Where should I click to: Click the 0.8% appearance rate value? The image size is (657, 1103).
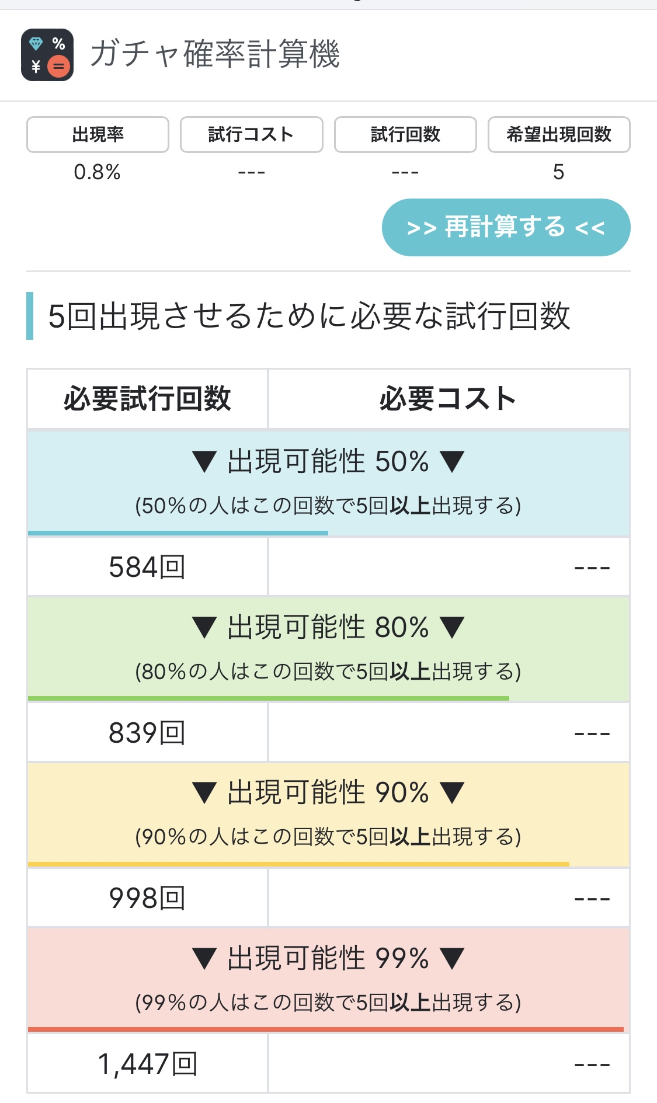click(98, 172)
